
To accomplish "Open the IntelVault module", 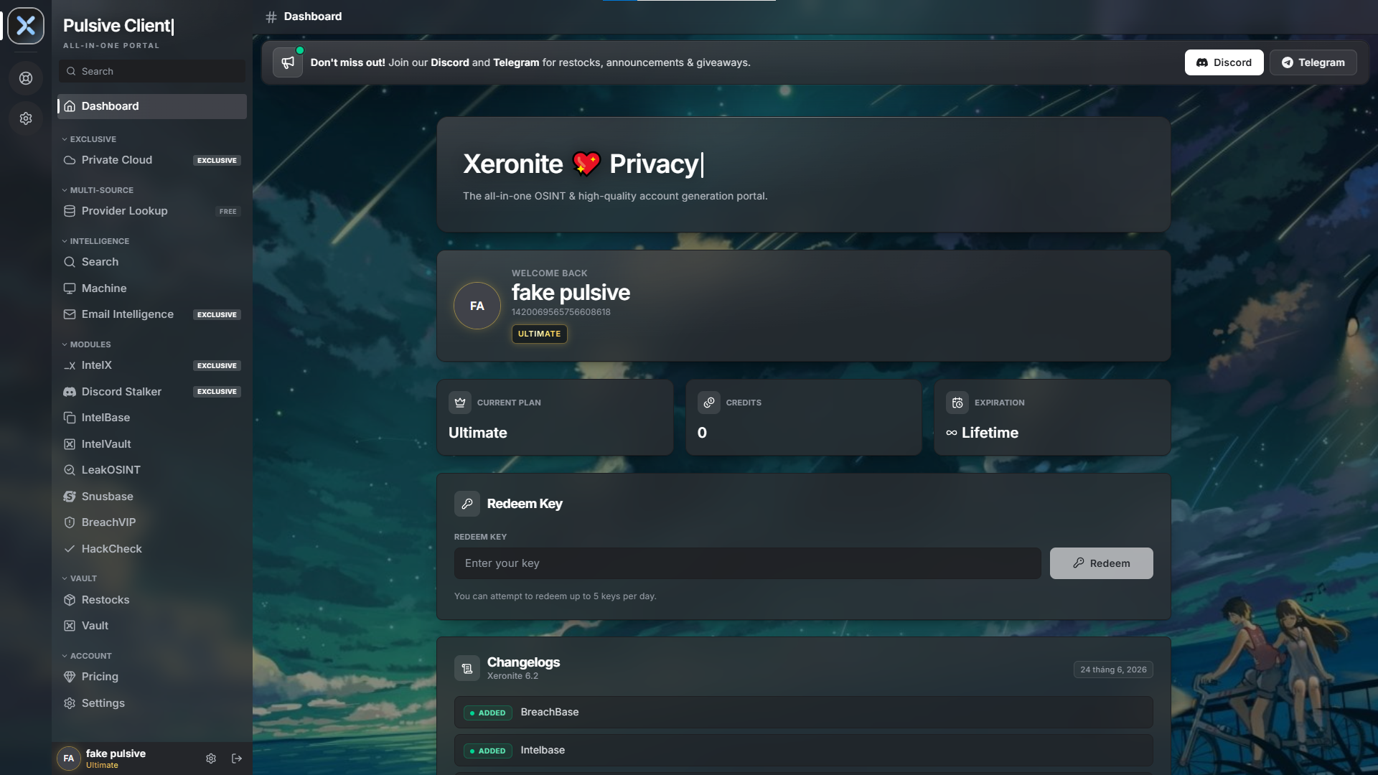I will coord(152,444).
